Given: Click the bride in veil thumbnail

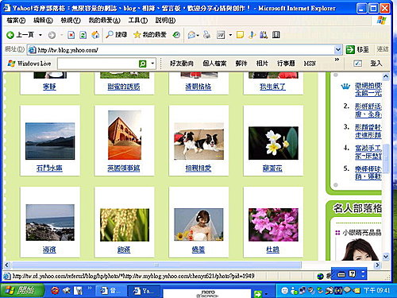Looking at the screenshot, I should [198, 225].
